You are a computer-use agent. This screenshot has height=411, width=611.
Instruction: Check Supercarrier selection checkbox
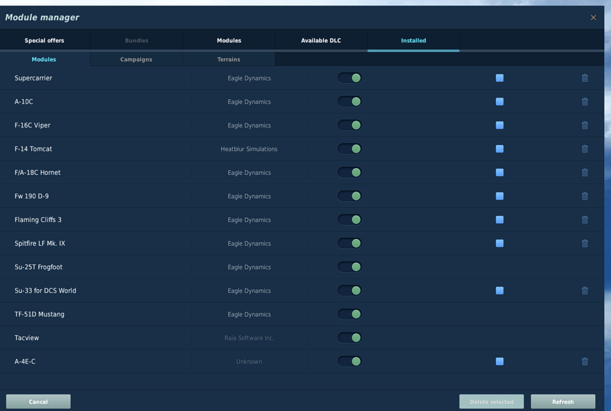tap(500, 78)
